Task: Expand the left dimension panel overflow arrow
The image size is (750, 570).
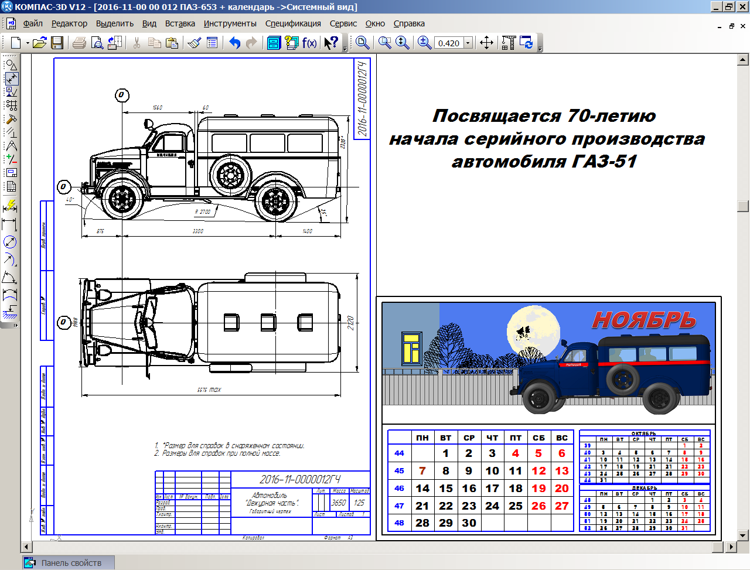Action: coord(16,325)
